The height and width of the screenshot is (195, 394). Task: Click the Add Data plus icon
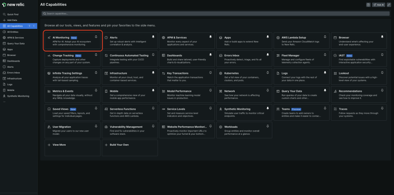[4, 20]
